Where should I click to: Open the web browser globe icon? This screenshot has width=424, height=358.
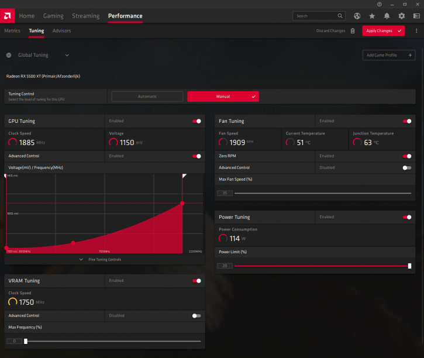357,16
